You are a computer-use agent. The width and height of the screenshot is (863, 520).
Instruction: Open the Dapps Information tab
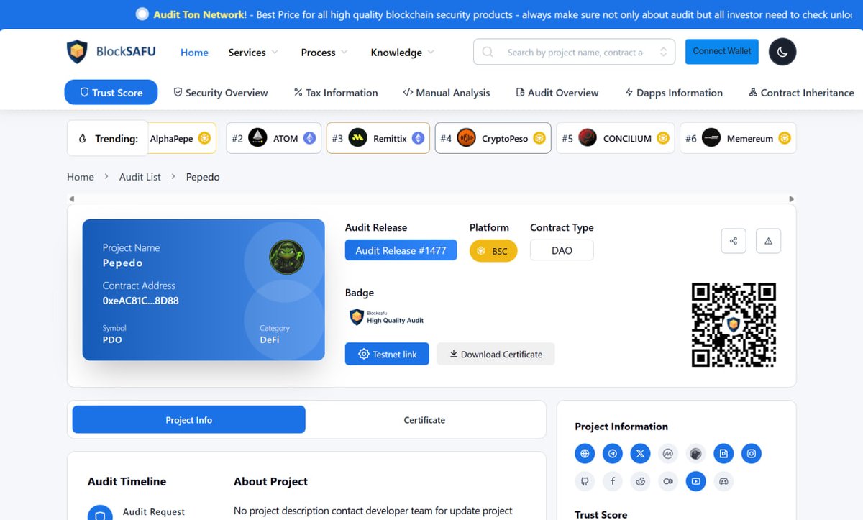tap(674, 93)
